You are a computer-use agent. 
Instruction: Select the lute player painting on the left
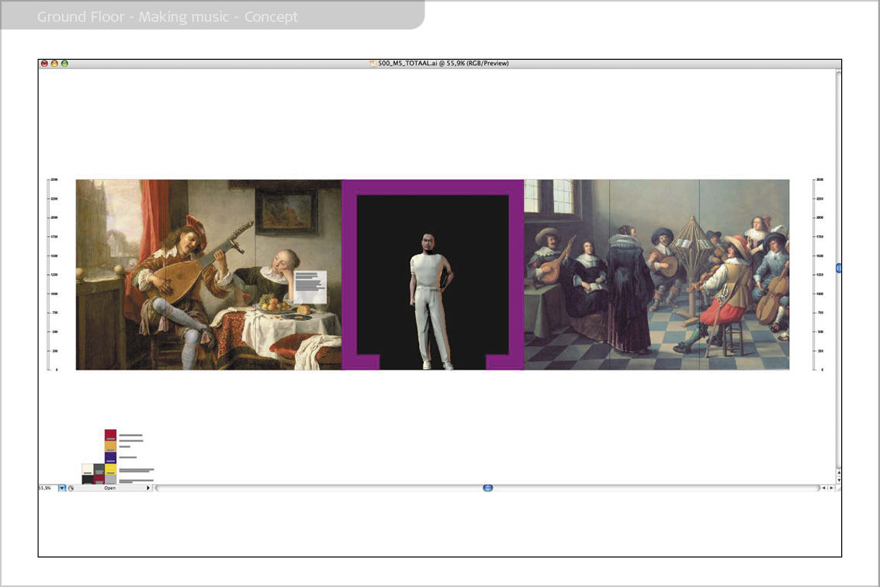coord(208,275)
